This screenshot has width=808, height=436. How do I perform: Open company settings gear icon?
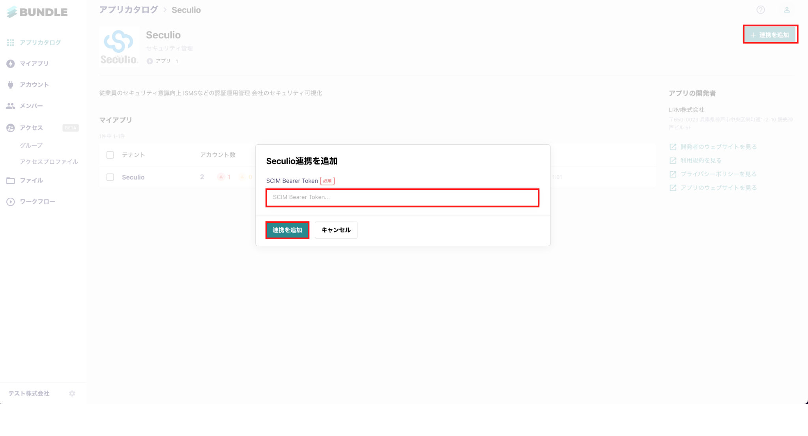(x=72, y=393)
